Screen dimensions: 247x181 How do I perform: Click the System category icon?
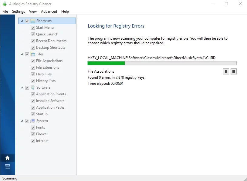[x=33, y=121]
